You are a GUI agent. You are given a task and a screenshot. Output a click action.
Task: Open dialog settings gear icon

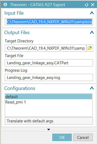click(5, 5)
